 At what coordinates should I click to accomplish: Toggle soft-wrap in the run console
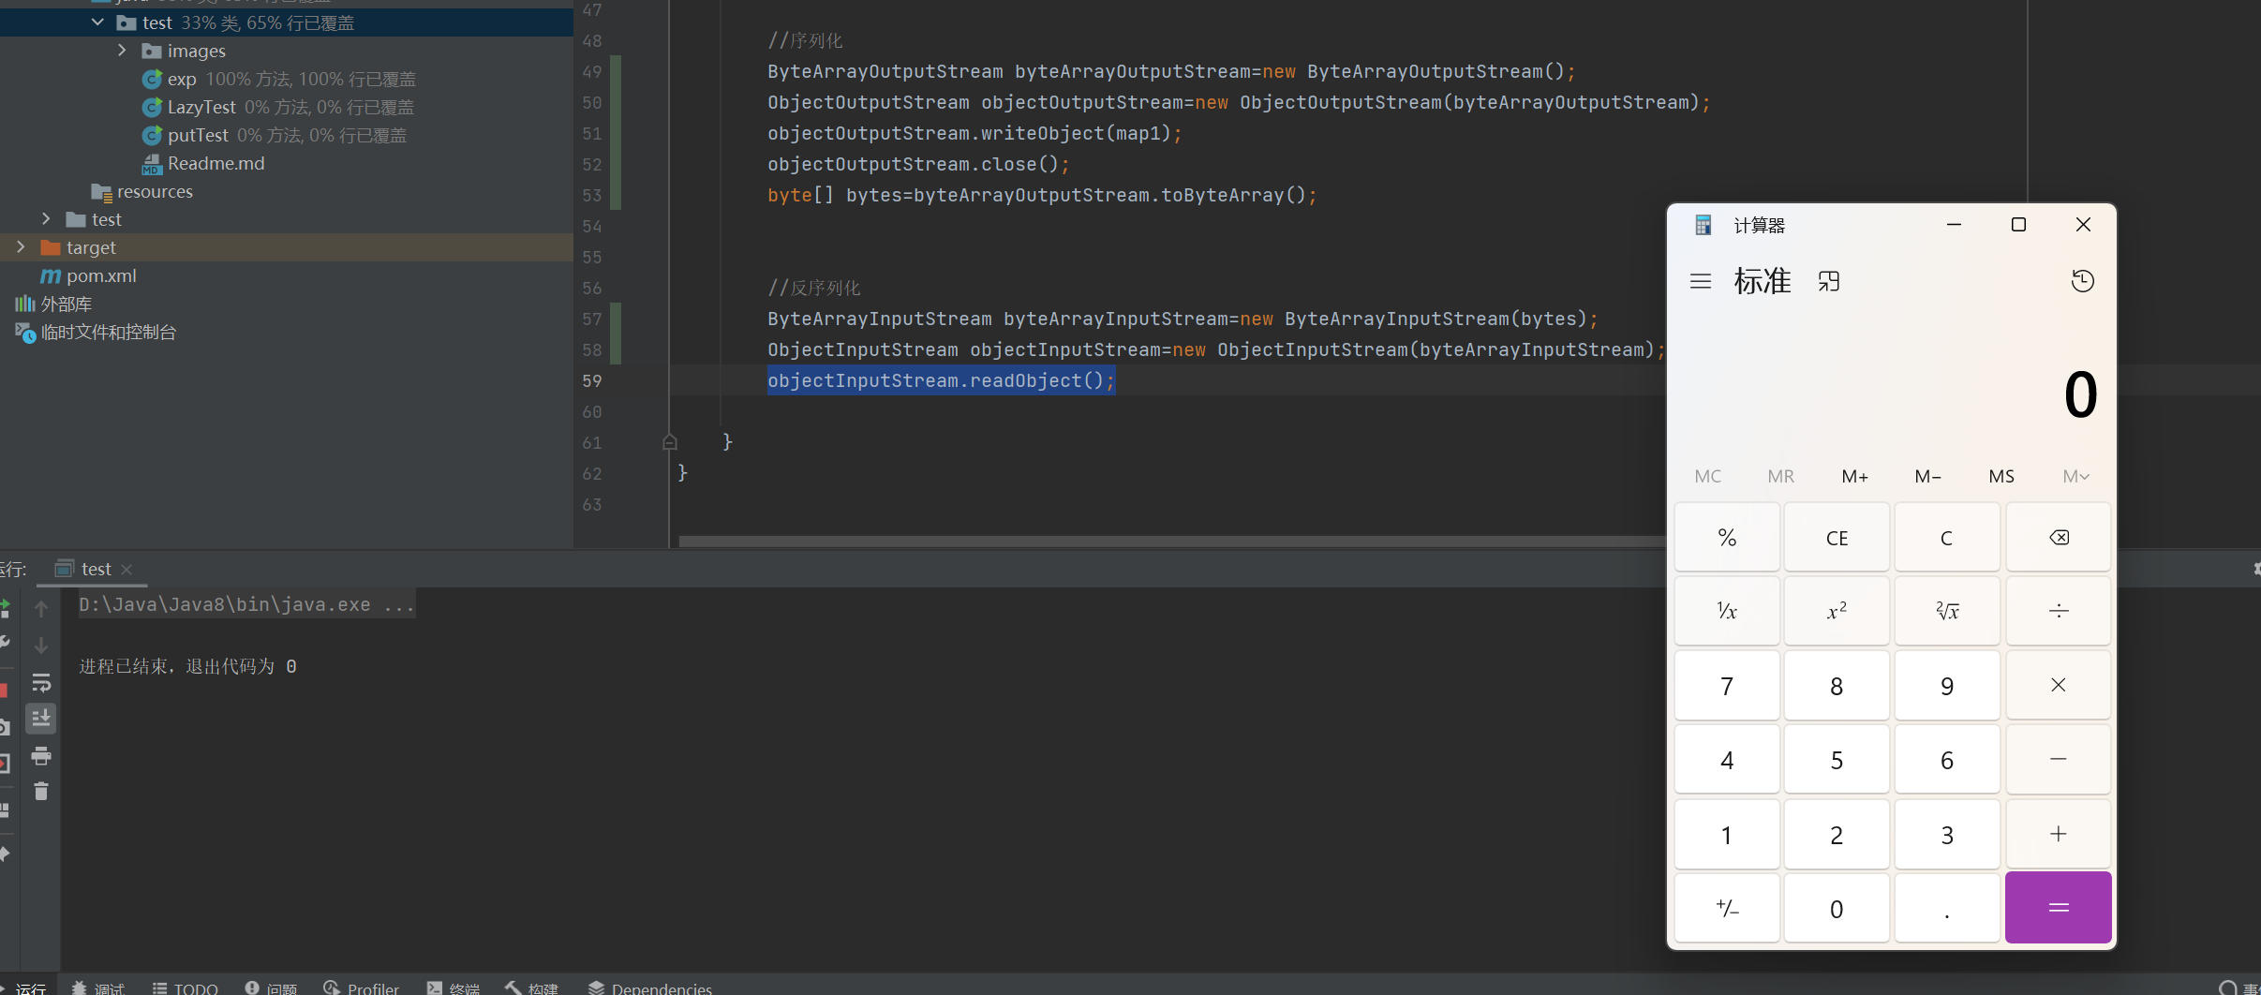point(41,683)
